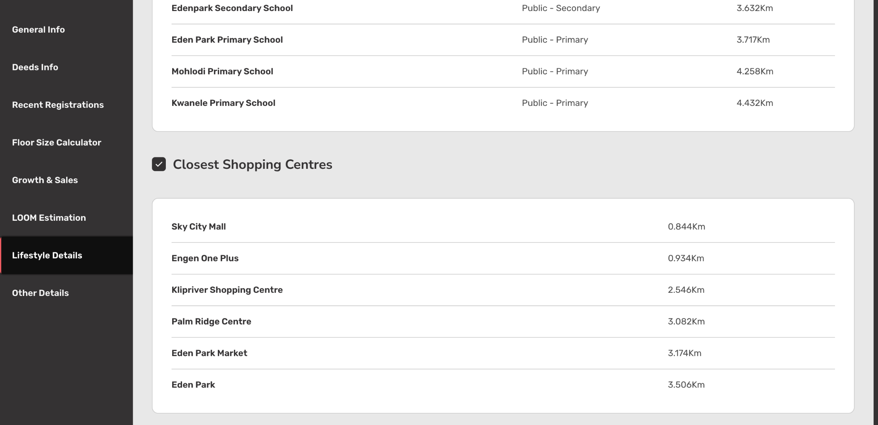Screen dimensions: 878x425
Task: Click Mohlodi Primary School entry
Action: pos(222,71)
